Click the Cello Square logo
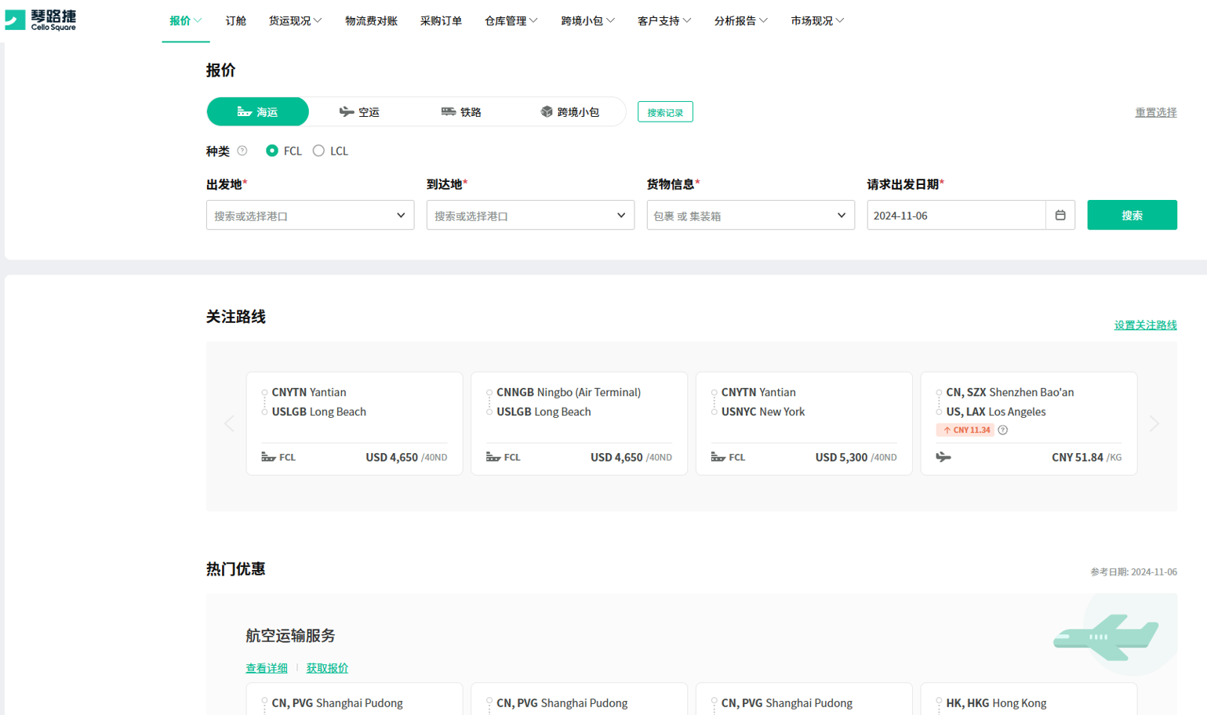The width and height of the screenshot is (1207, 715). pos(41,20)
